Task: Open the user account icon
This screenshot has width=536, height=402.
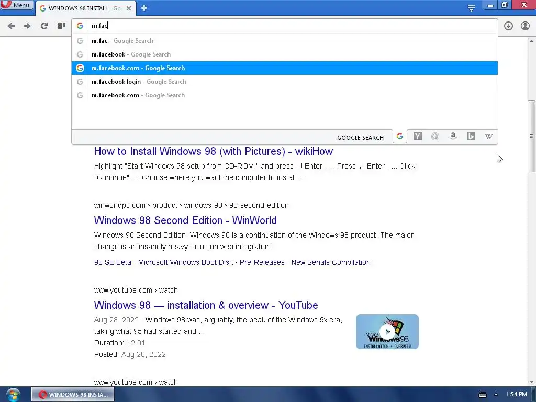Action: 525,26
